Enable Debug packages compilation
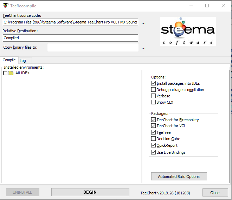The width and height of the screenshot is (232, 200). point(153,90)
